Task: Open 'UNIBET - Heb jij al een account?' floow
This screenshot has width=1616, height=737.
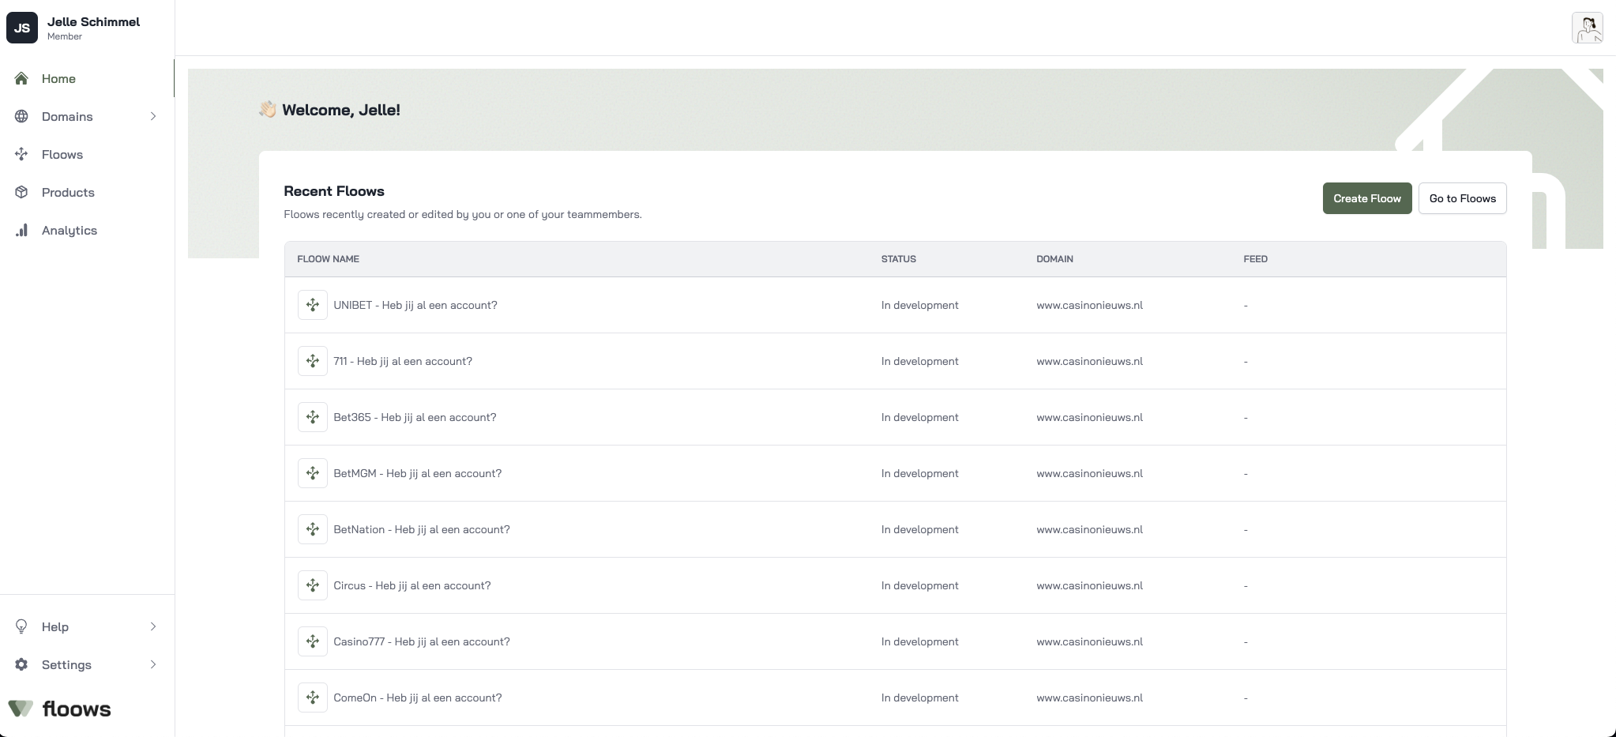Action: pyautogui.click(x=415, y=305)
